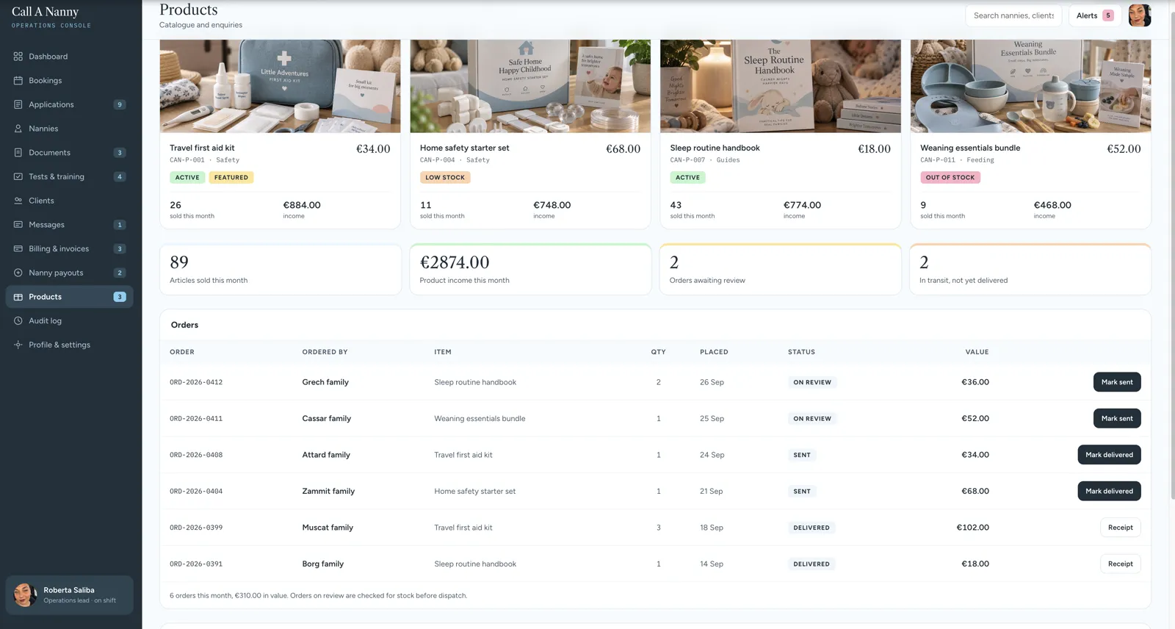Open Home safety starter set product image
This screenshot has width=1175, height=629.
click(x=530, y=86)
